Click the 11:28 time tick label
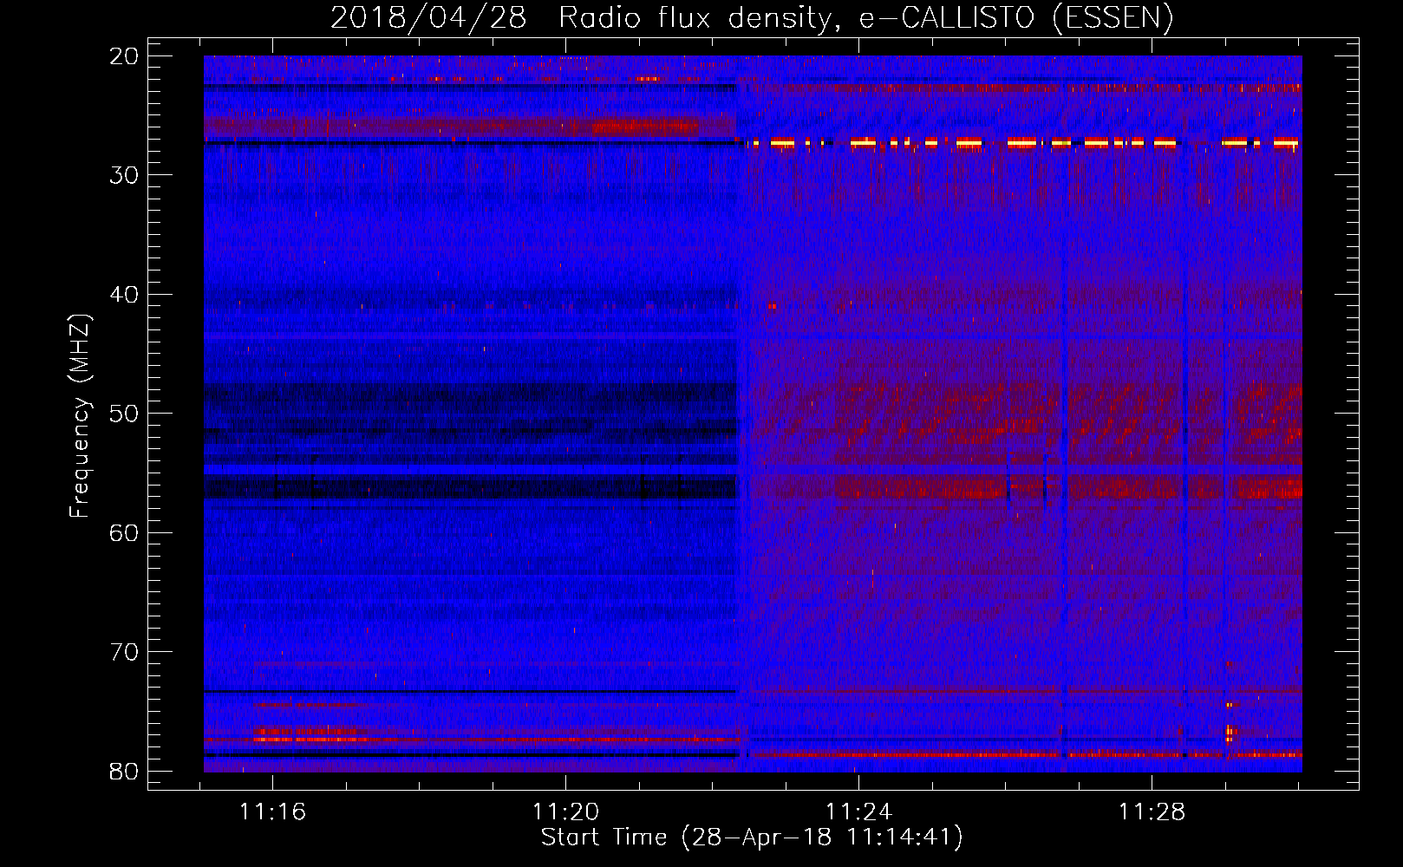 [1152, 812]
